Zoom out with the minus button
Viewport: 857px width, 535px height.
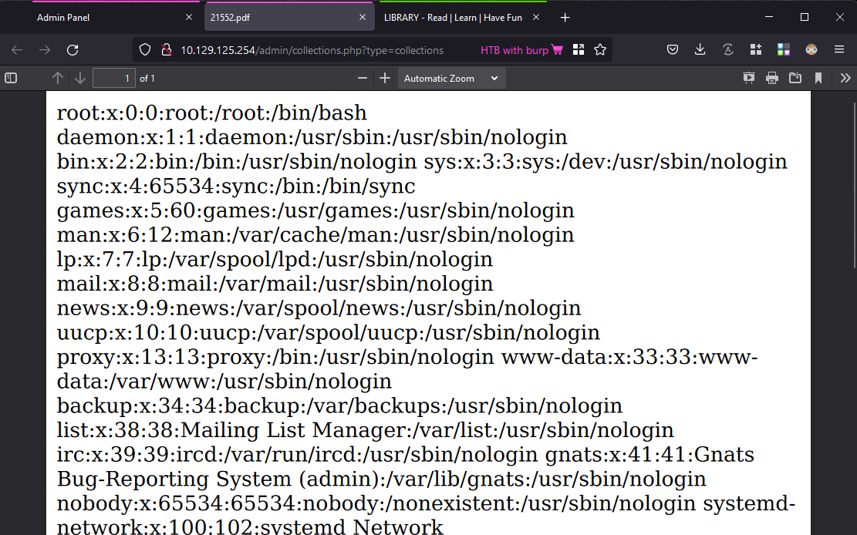pos(363,78)
